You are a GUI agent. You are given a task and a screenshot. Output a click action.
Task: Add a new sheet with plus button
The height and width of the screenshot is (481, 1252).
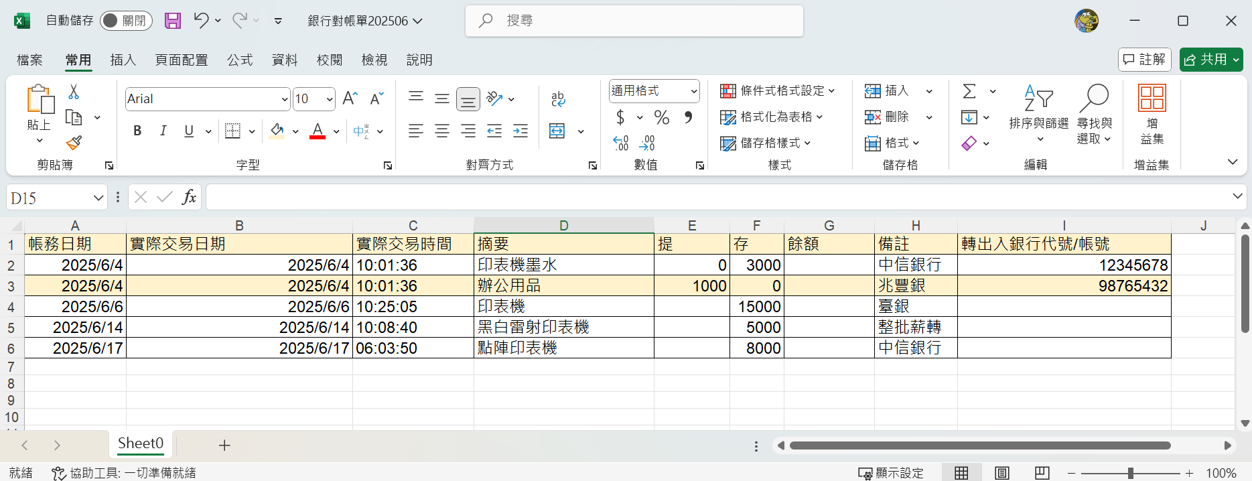pos(224,445)
